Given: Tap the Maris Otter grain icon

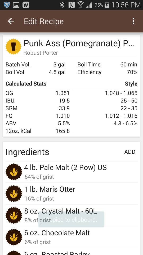Looking at the screenshot, I should (x=14, y=194).
